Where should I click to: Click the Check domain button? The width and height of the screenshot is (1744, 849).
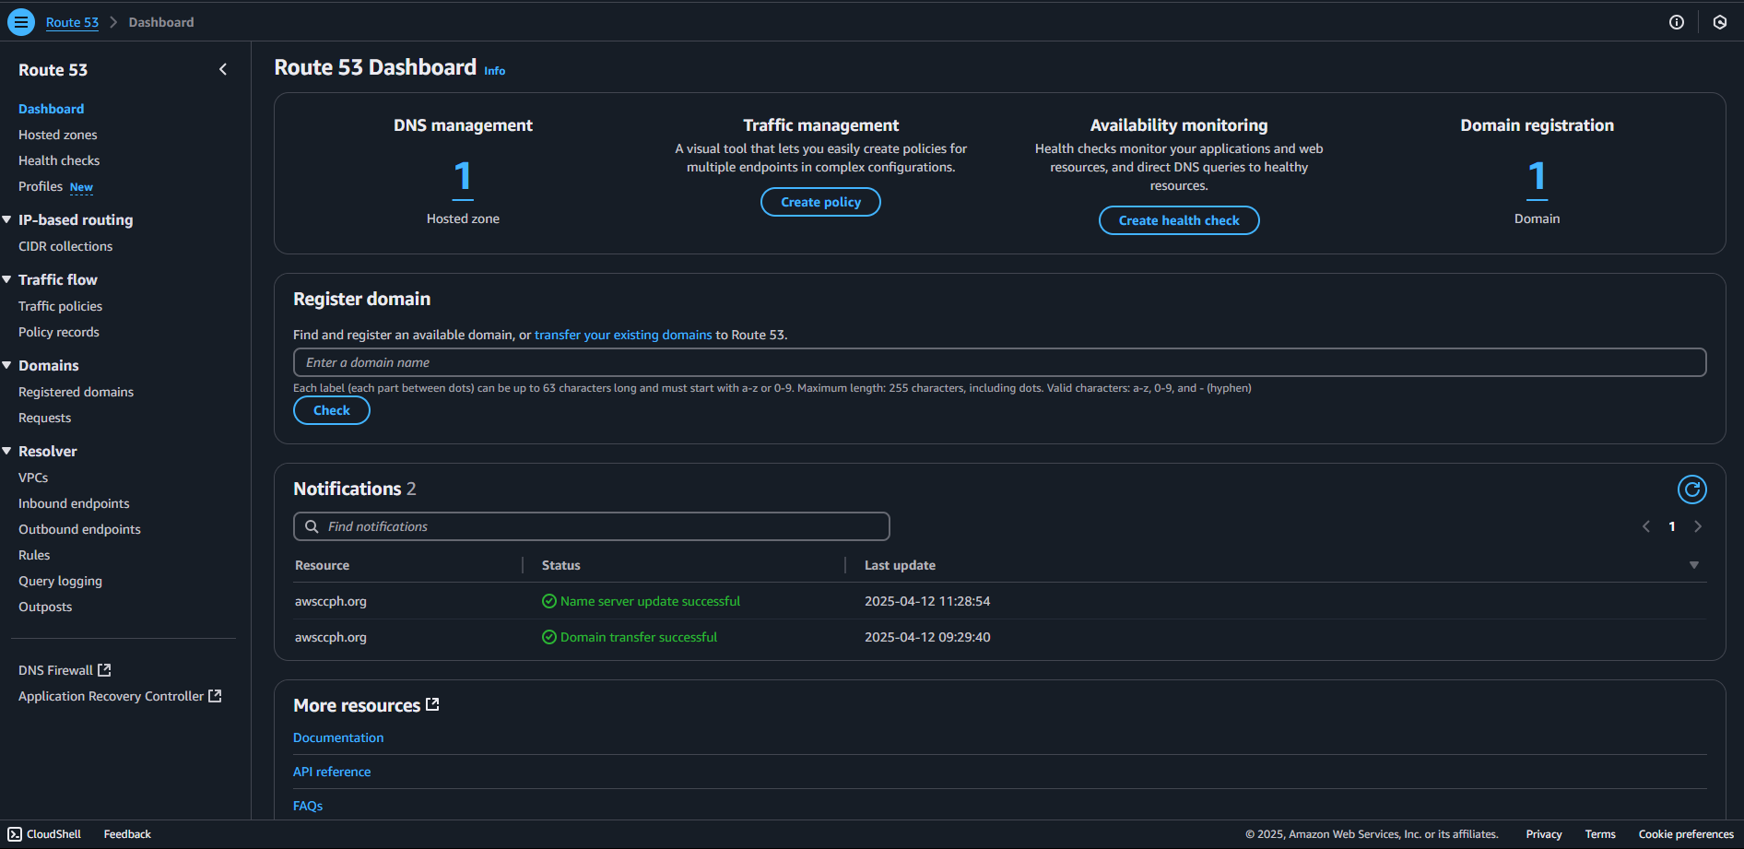pyautogui.click(x=332, y=410)
